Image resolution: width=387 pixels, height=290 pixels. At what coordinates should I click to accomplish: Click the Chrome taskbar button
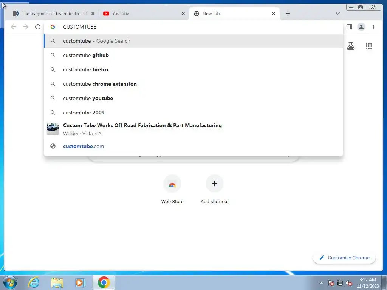104,282
